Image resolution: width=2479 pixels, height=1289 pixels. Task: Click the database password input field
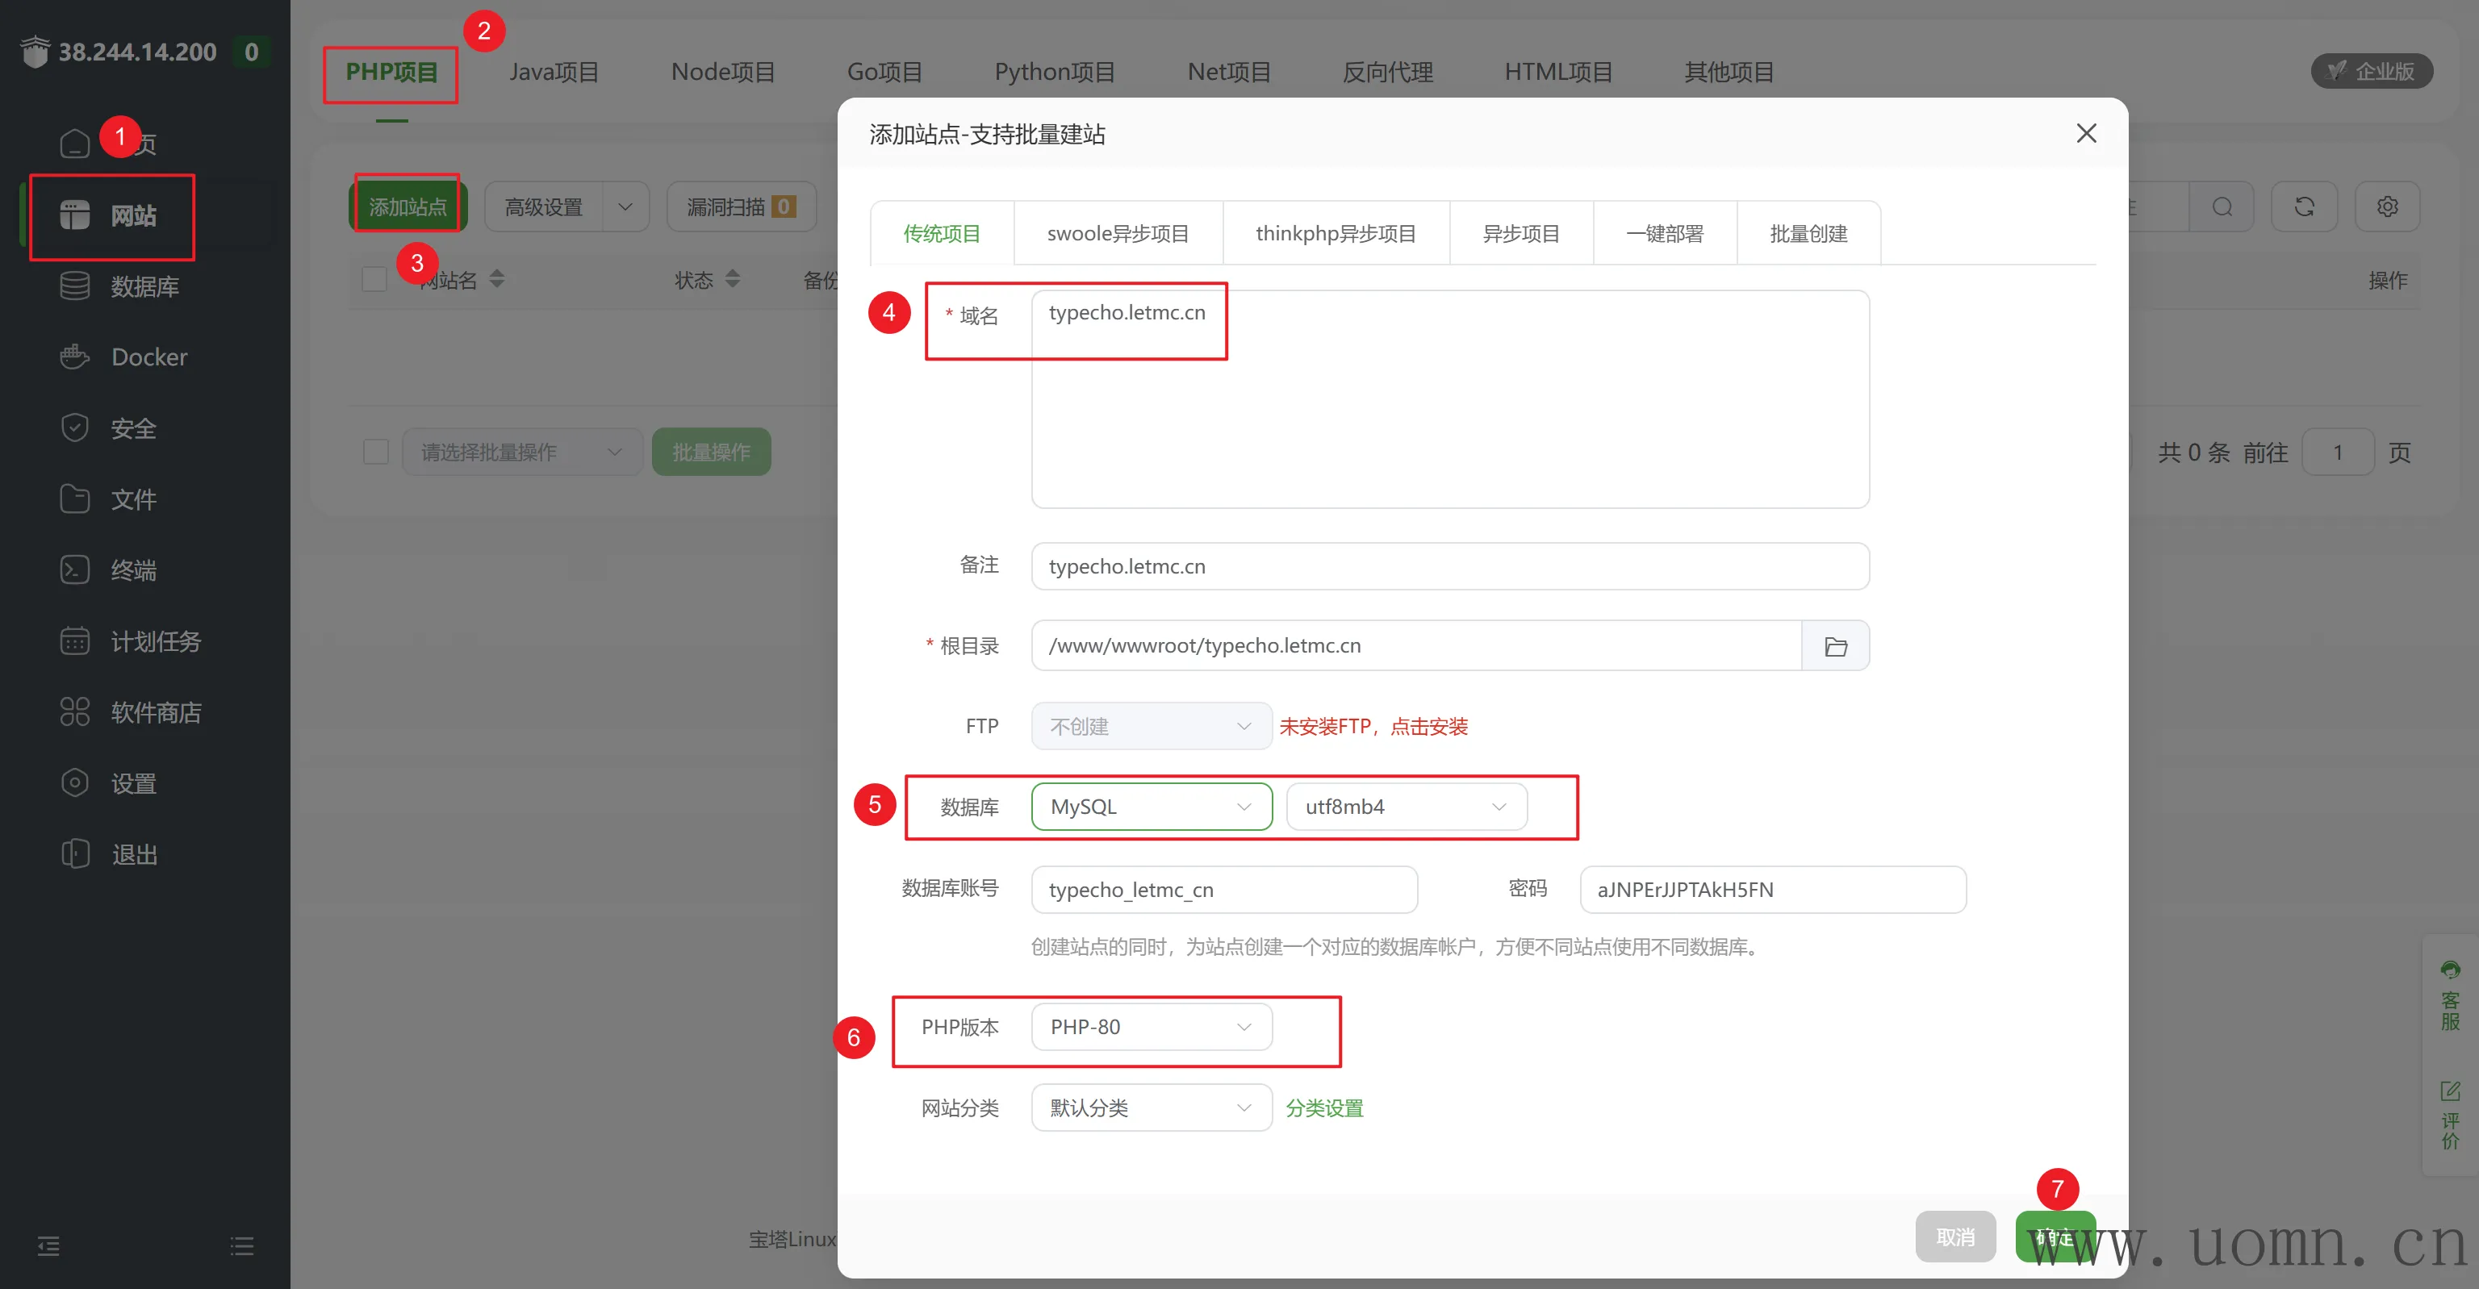(1771, 890)
